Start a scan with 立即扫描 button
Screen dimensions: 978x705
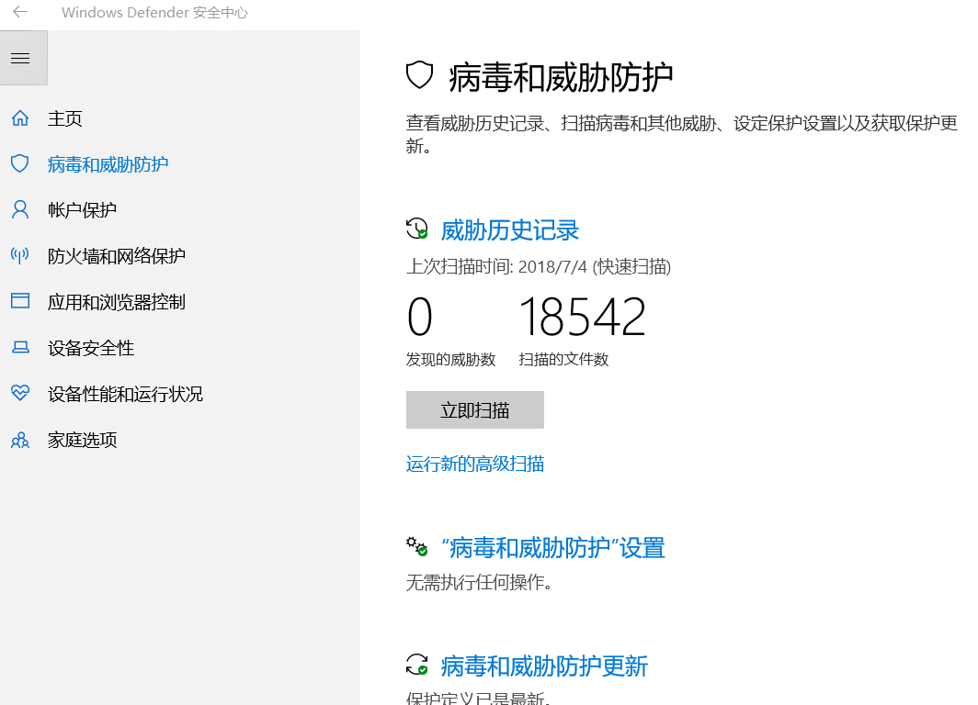[x=474, y=409]
